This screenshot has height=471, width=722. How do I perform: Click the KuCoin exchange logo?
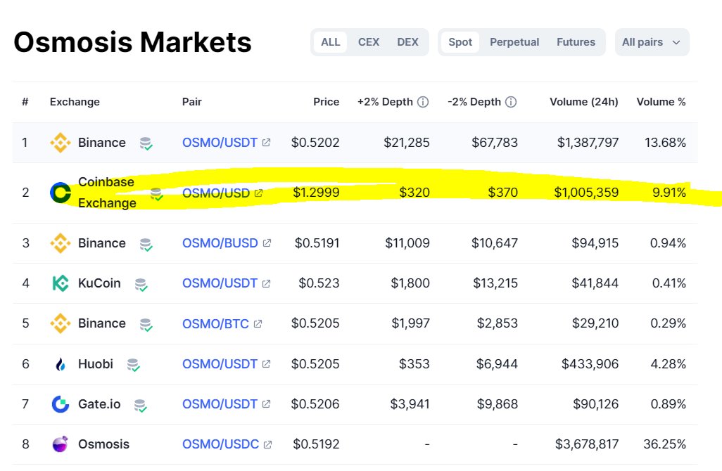(x=59, y=283)
